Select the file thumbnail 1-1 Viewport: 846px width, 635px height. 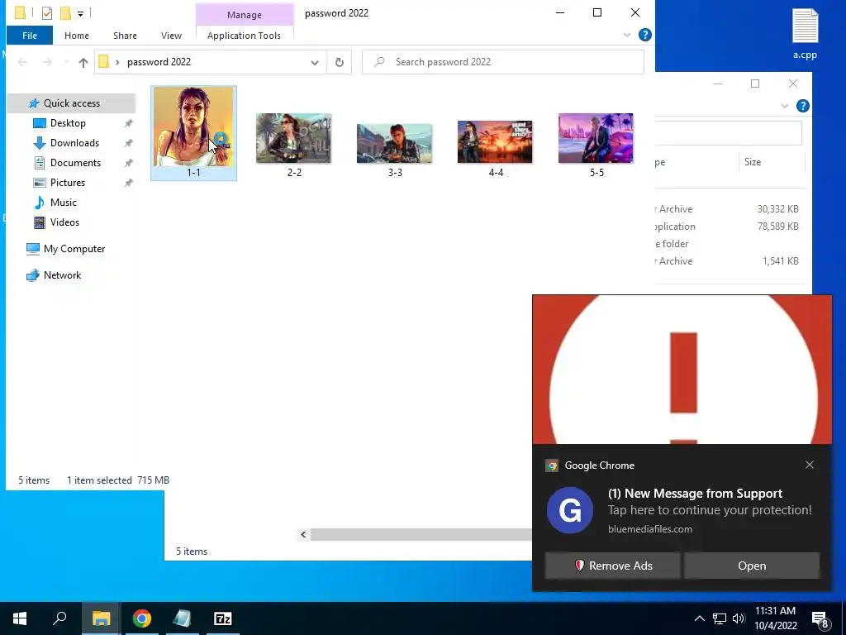(x=193, y=133)
